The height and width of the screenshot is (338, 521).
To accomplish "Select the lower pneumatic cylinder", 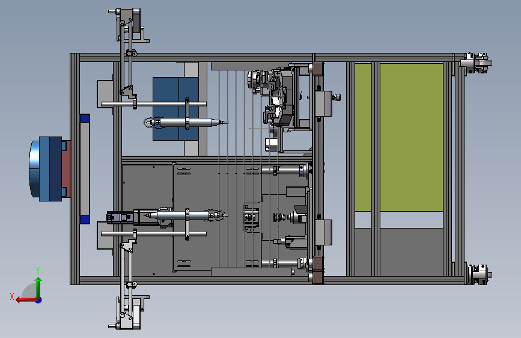I will tap(186, 215).
